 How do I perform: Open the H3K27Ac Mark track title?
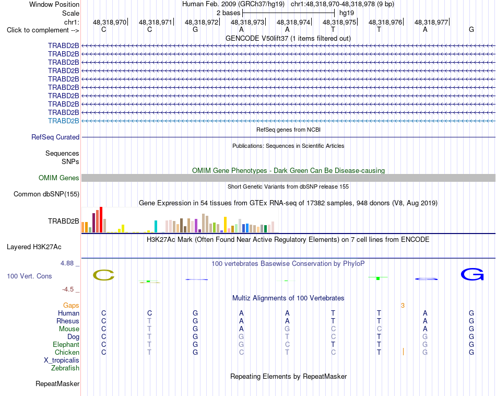coord(288,240)
